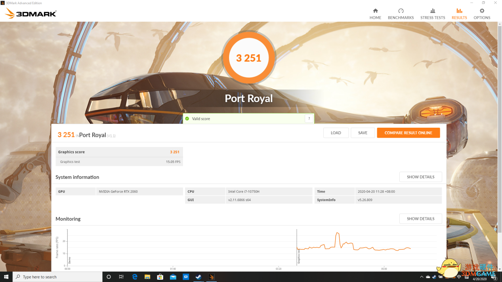
Task: Load a saved result with LOAD button
Action: 336,133
